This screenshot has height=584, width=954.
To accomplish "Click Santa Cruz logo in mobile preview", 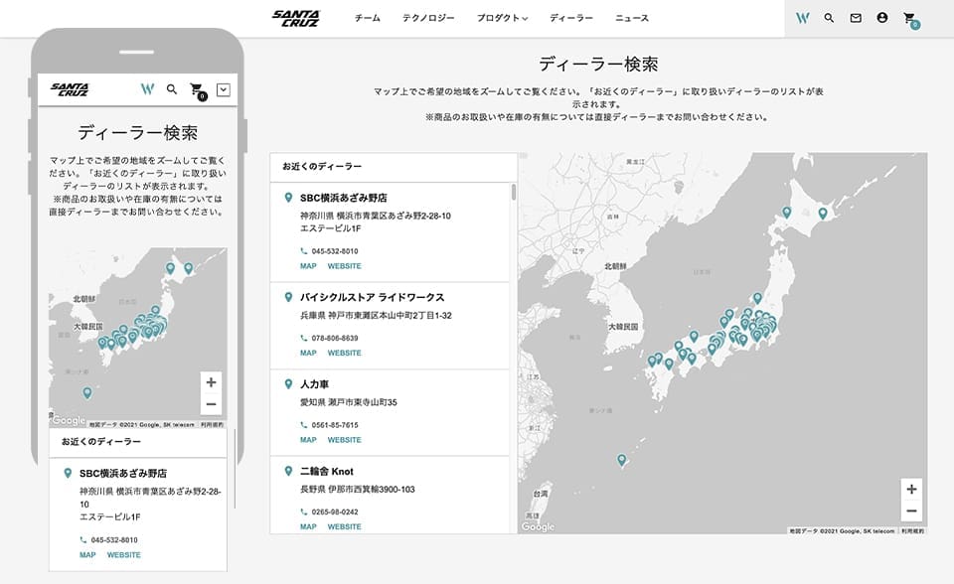I will click(70, 89).
